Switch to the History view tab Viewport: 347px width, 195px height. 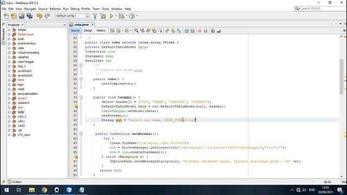[101, 30]
